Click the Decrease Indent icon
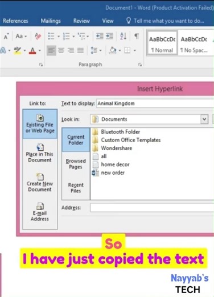Viewport: 214px width, 297px height. pyautogui.click(x=100, y=36)
